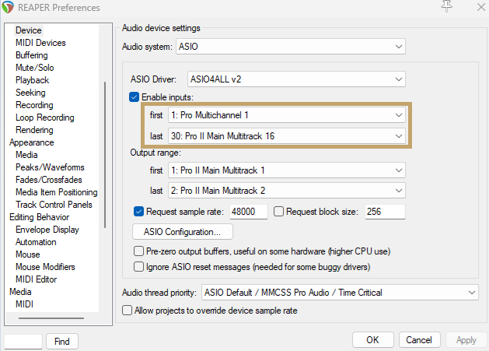This screenshot has width=489, height=351.
Task: Pin the Preferences window with pushpin icon
Action: pos(447,6)
